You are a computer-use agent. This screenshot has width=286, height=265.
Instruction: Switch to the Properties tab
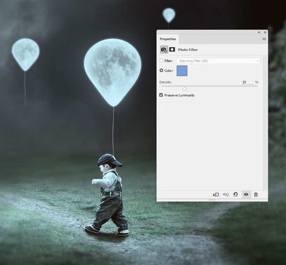tap(168, 39)
